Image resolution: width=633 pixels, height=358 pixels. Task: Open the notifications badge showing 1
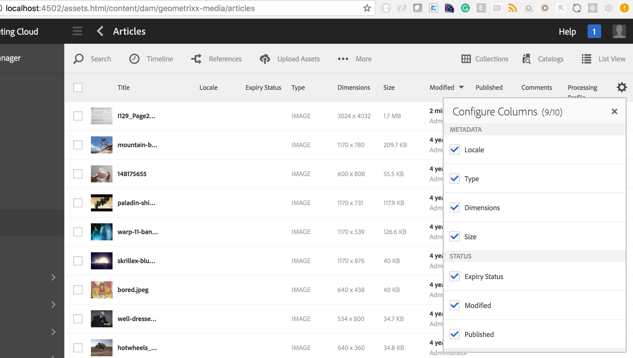[594, 32]
